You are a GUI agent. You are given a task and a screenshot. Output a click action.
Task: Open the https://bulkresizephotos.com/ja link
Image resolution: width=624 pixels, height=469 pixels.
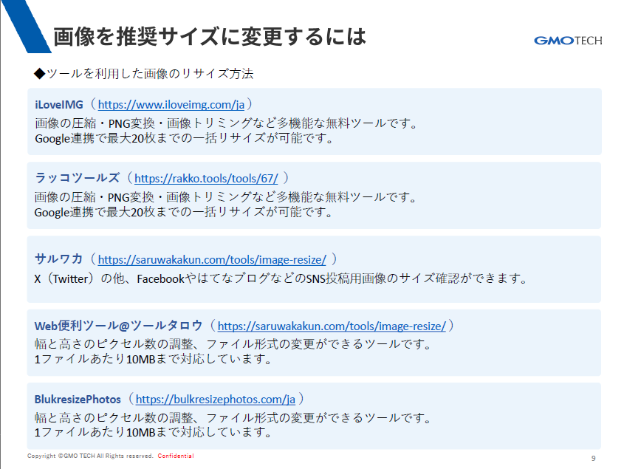[216, 400]
